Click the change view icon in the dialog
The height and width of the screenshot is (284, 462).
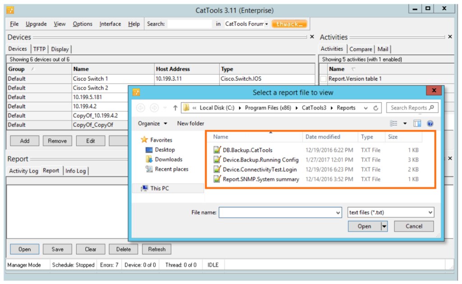click(393, 123)
